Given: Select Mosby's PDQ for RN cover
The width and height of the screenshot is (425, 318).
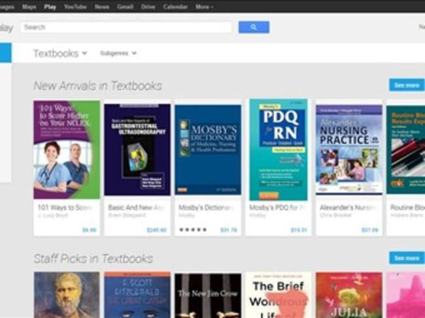Looking at the screenshot, I should coord(279,150).
